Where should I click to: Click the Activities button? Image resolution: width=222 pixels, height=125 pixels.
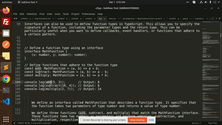(x=7, y=2)
